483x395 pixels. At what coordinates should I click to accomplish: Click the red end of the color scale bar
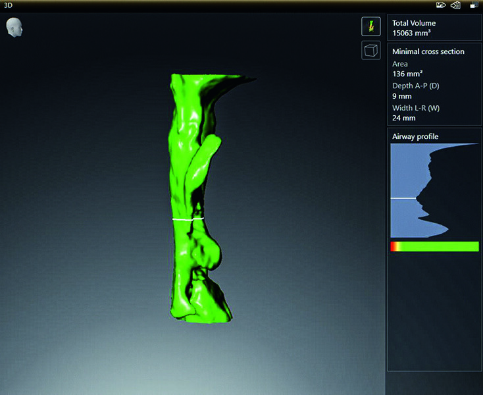393,246
